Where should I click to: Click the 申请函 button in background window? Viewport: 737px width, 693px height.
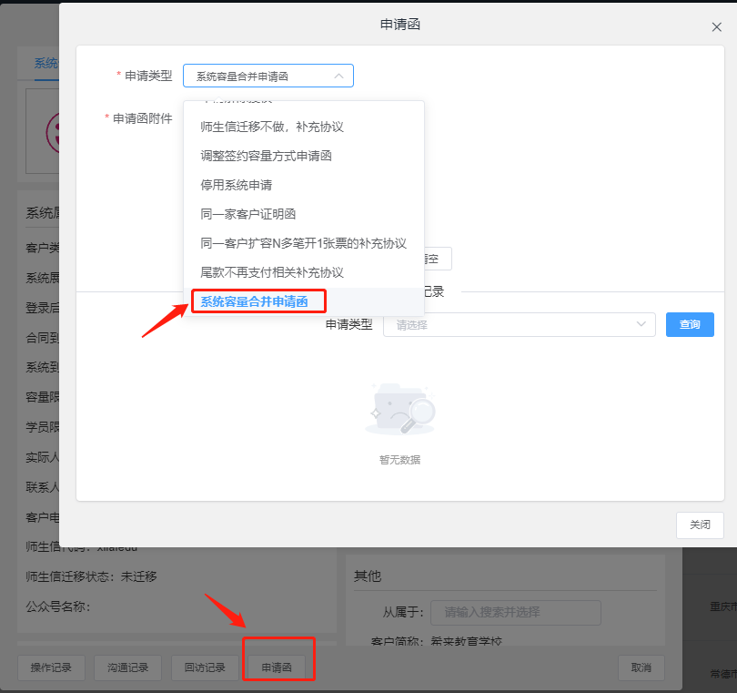coord(277,668)
